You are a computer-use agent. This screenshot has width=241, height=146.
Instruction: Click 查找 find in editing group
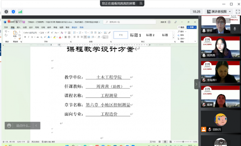point(181,32)
